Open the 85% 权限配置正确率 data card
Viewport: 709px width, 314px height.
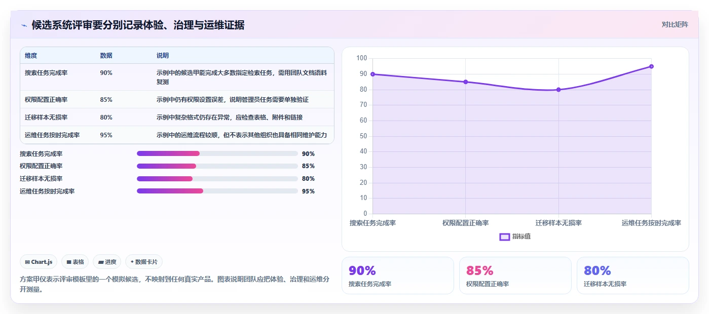[515, 276]
